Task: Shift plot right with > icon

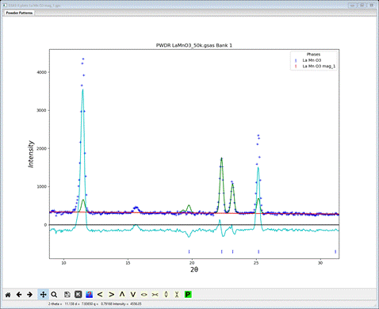Action: tap(112, 294)
